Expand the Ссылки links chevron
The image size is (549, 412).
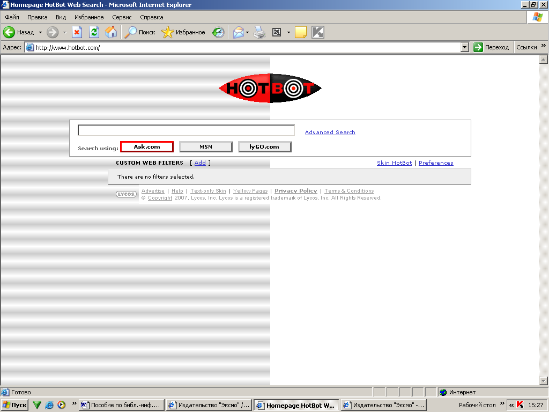(x=544, y=46)
